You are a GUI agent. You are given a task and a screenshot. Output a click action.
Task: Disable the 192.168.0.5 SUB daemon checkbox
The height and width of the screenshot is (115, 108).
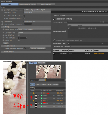click(54, 53)
